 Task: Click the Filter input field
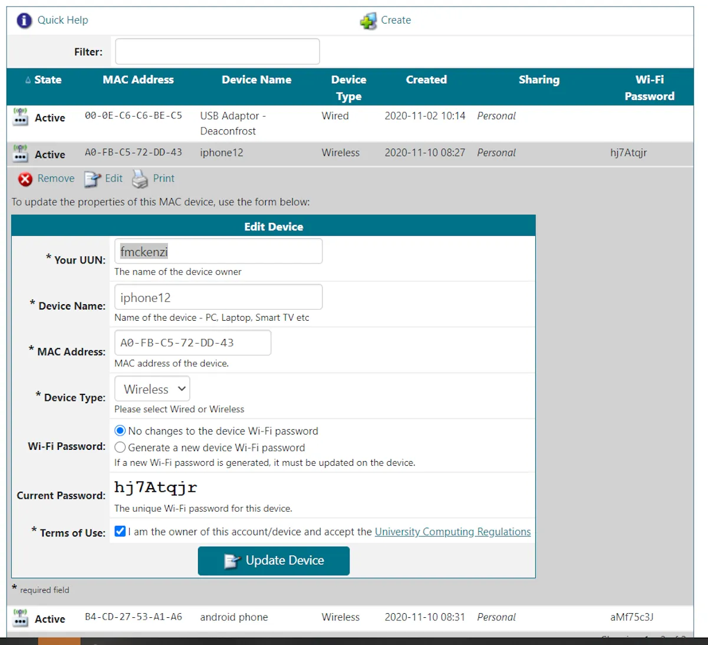point(216,51)
